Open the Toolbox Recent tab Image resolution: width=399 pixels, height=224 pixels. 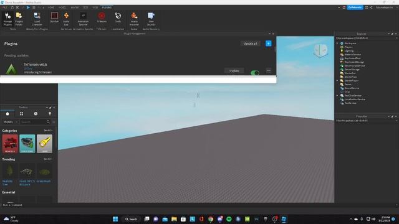pos(36,114)
